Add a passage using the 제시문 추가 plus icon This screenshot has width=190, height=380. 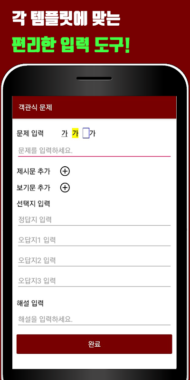65,171
